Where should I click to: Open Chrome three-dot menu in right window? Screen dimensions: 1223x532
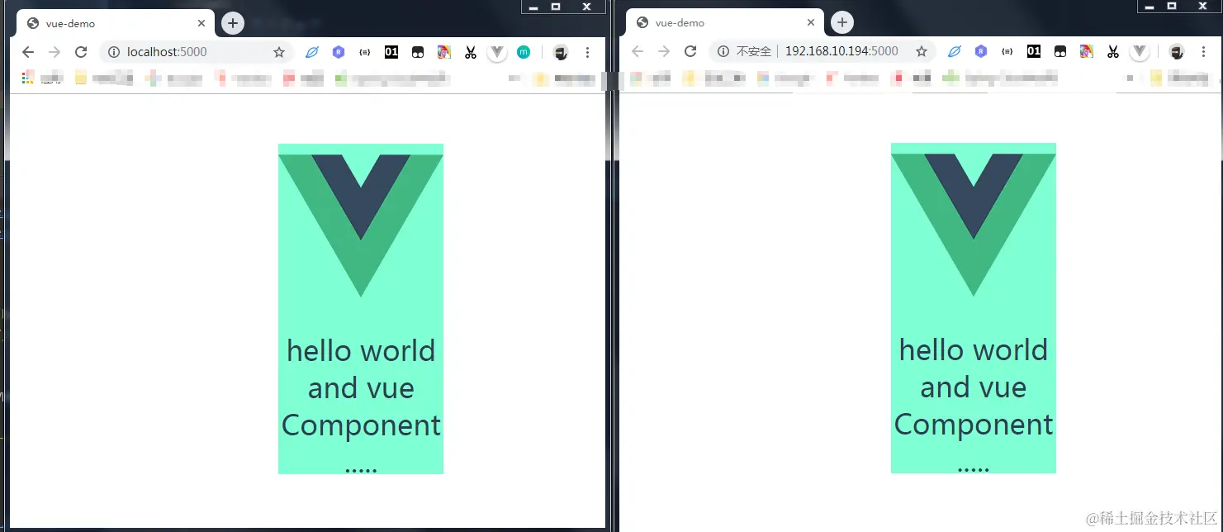1203,51
